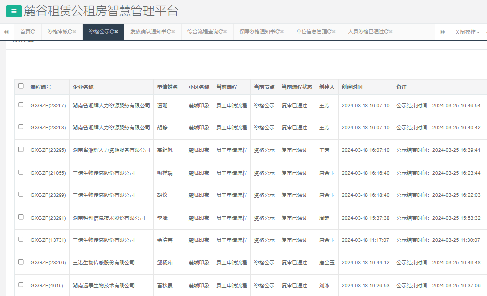This screenshot has height=296, width=487.
Task: Select all rows with the header checkbox
Action: click(x=20, y=86)
